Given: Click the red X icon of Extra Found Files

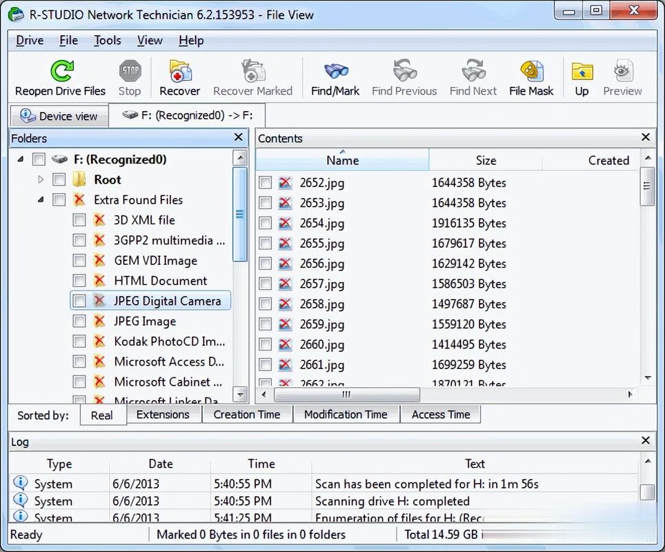Looking at the screenshot, I should pos(79,199).
